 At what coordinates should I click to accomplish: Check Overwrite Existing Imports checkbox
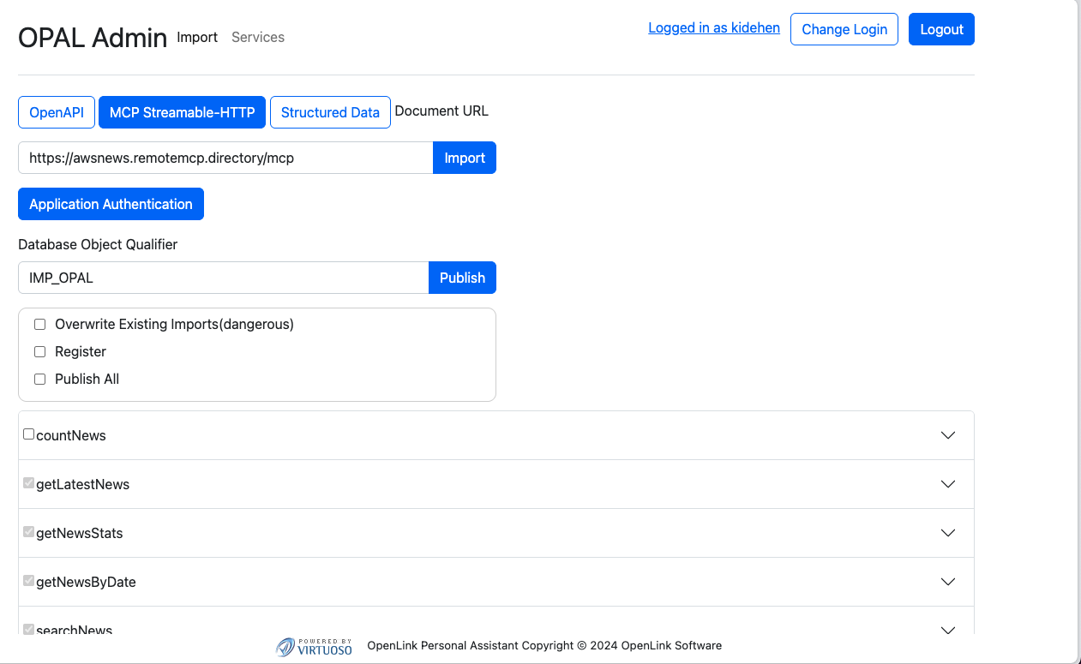39,325
